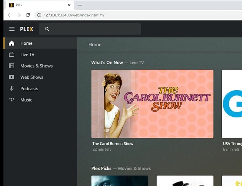Close the Plex browser tab
242x186 pixels.
tap(69, 5)
